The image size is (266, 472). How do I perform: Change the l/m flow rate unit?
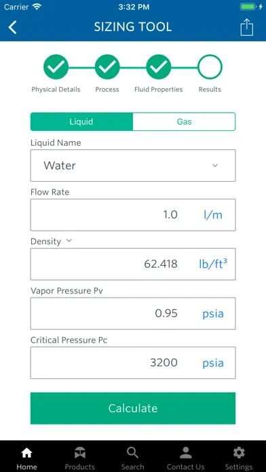click(x=213, y=215)
